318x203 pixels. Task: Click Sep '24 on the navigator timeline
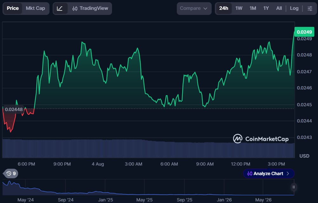tap(65, 200)
